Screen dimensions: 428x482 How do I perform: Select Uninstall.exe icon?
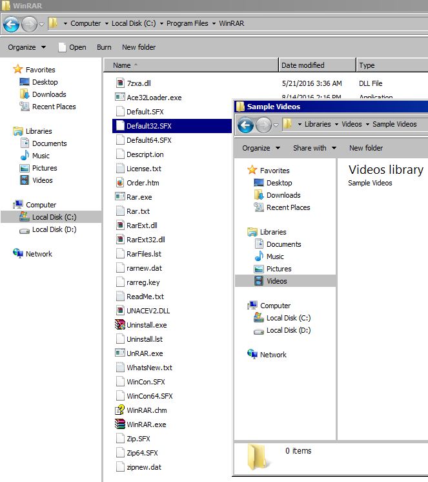click(x=119, y=324)
